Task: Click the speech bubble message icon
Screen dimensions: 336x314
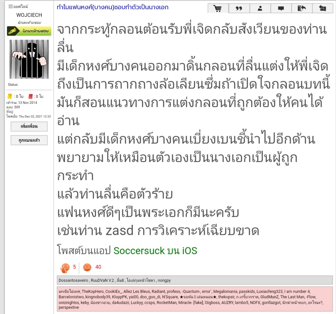Action: tap(281, 9)
